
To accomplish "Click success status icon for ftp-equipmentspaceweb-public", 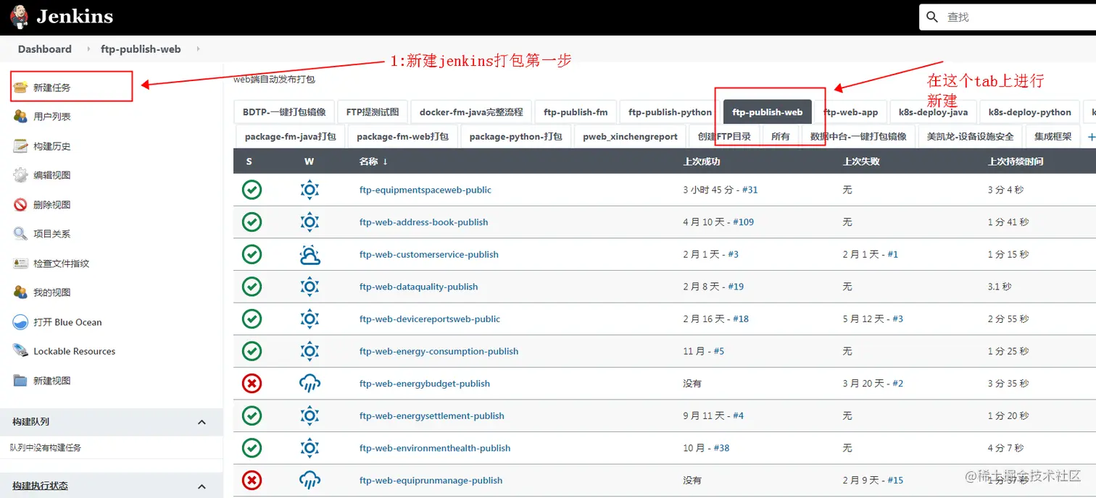I will click(x=252, y=190).
